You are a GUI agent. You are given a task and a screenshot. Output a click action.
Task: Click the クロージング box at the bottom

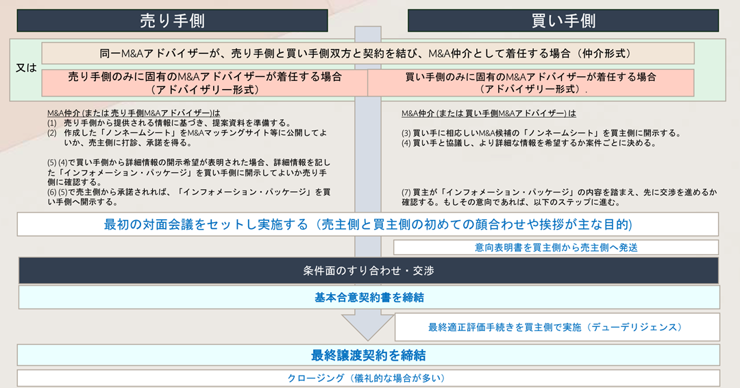368,378
